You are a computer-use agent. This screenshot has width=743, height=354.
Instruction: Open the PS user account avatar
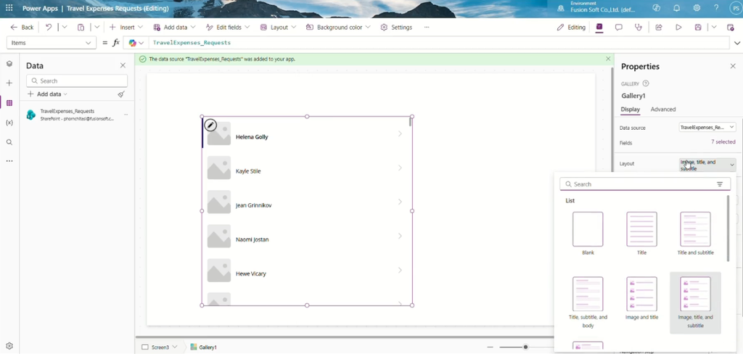tap(736, 8)
